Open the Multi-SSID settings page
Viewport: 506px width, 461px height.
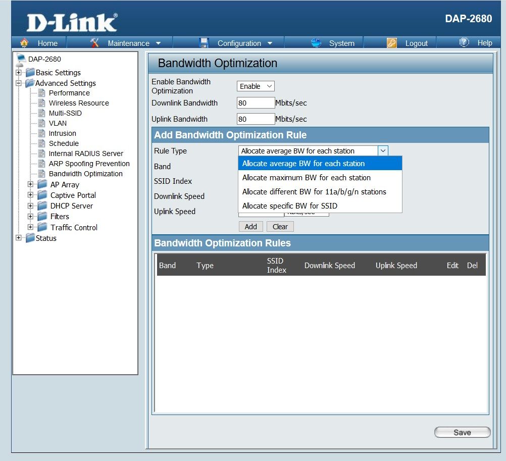pyautogui.click(x=65, y=113)
